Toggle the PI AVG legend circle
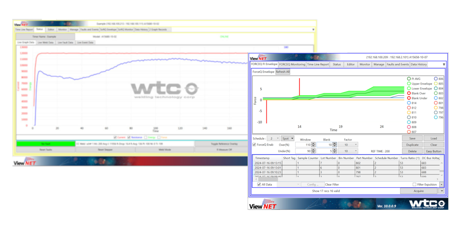 coord(409,79)
